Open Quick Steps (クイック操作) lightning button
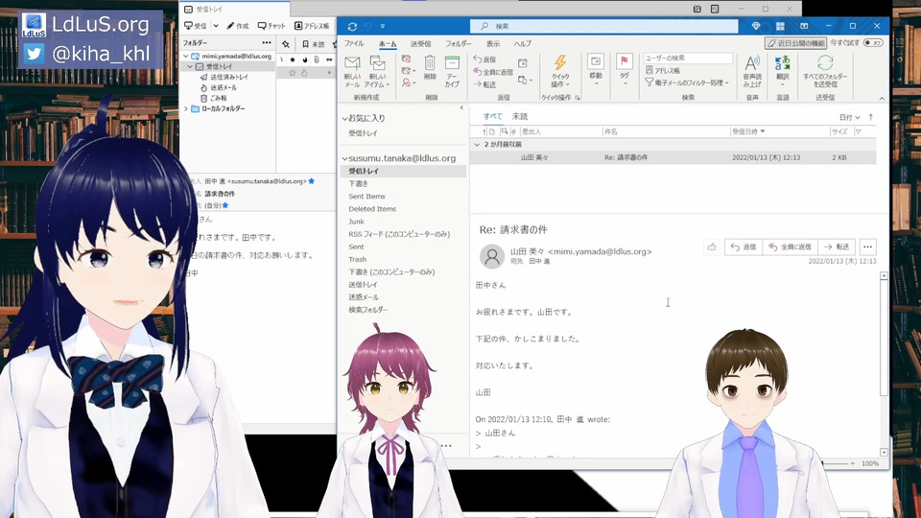The image size is (921, 518). click(x=559, y=72)
